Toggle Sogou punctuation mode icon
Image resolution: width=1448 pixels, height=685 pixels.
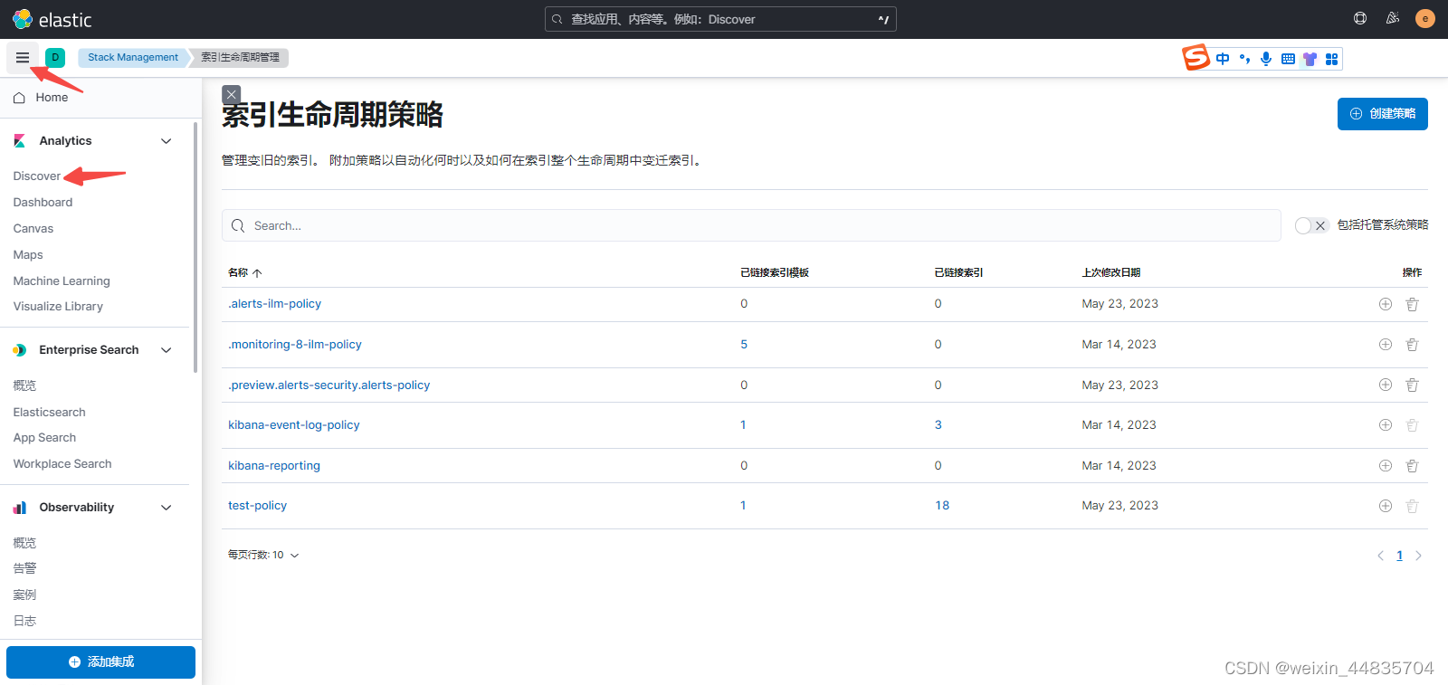(1244, 59)
